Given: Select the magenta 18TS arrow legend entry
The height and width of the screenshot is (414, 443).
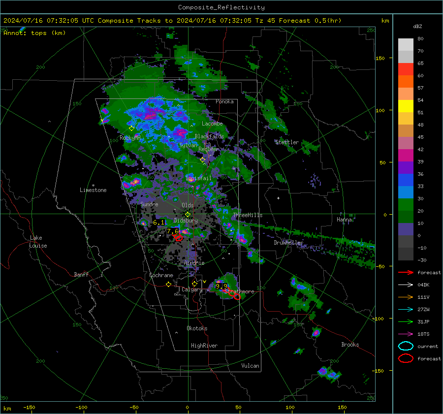Looking at the screenshot, I should (x=406, y=334).
